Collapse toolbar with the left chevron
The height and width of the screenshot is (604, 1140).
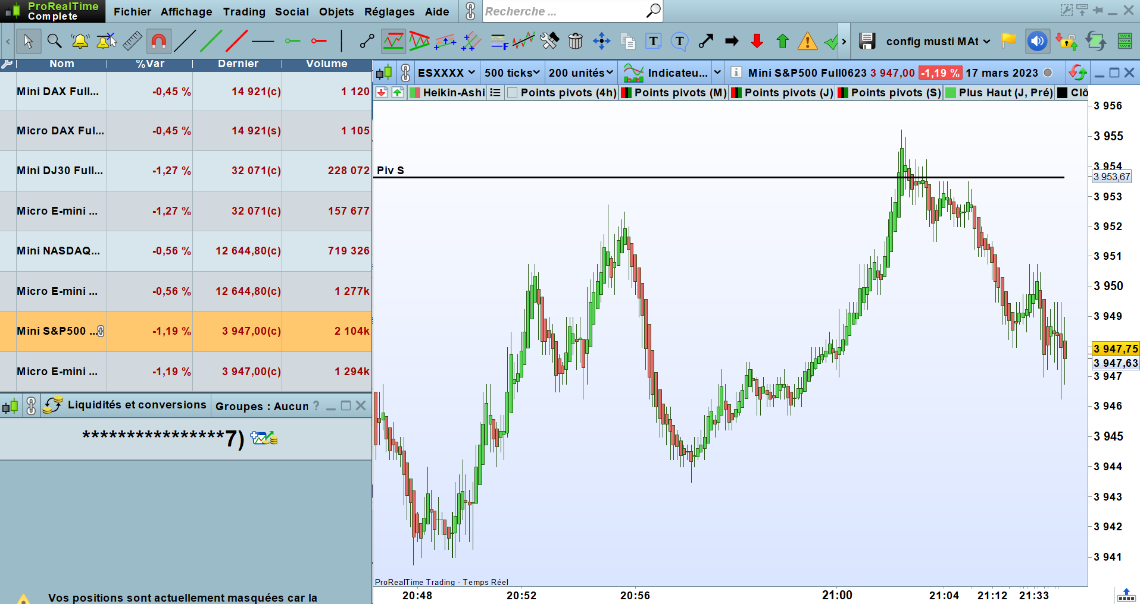tap(8, 41)
